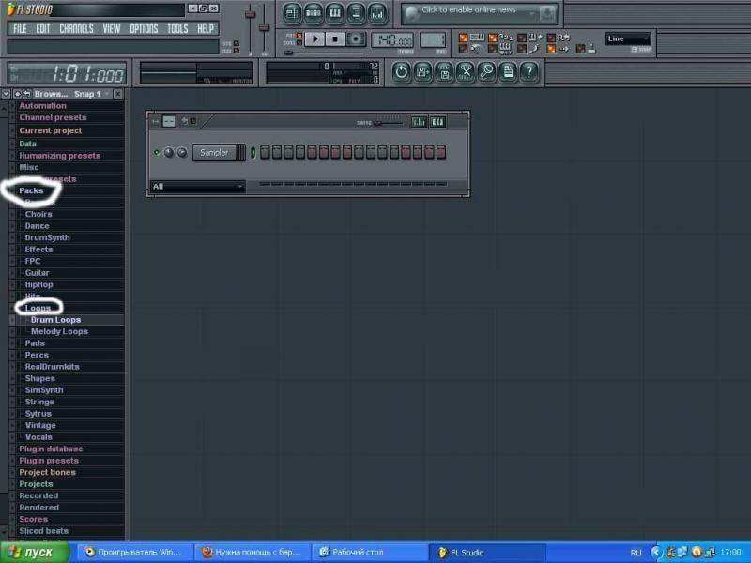Open the Channels menu
This screenshot has height=563, width=751.
click(x=76, y=29)
